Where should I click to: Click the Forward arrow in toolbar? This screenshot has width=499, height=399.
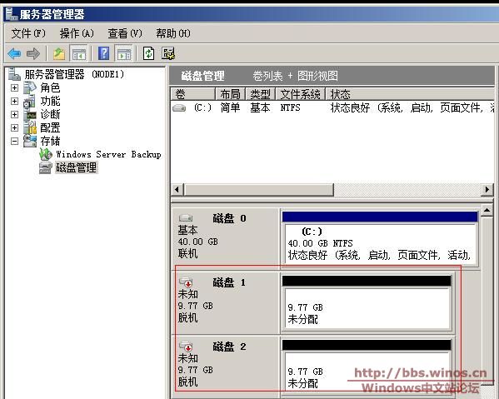(x=33, y=53)
